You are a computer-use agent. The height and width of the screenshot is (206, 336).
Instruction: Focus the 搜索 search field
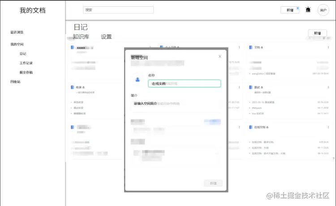coord(118,10)
